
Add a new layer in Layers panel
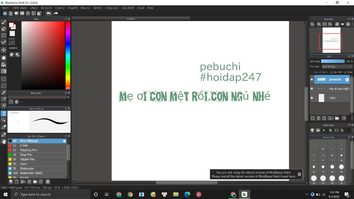click(x=313, y=118)
